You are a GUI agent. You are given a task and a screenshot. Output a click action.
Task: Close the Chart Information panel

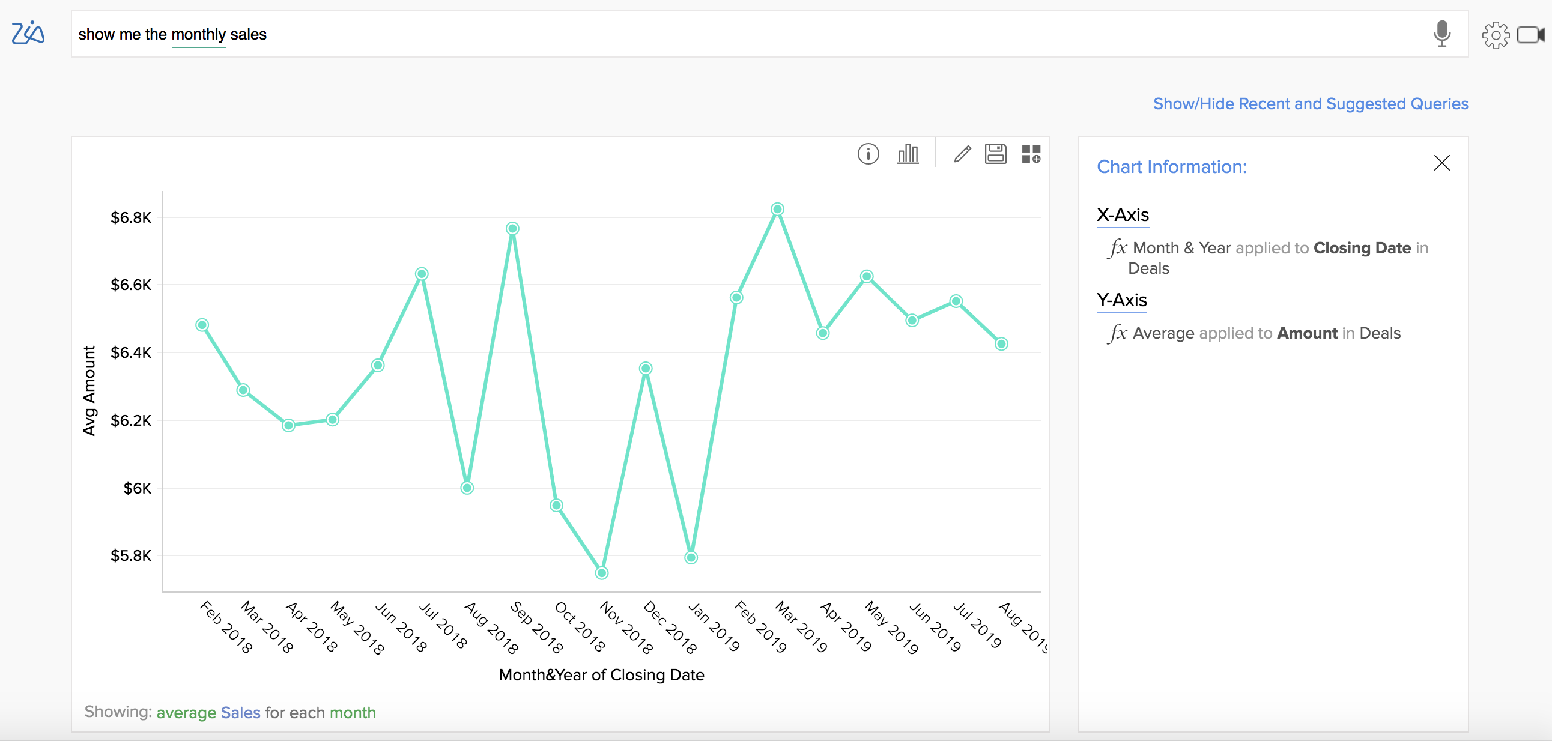[1441, 163]
